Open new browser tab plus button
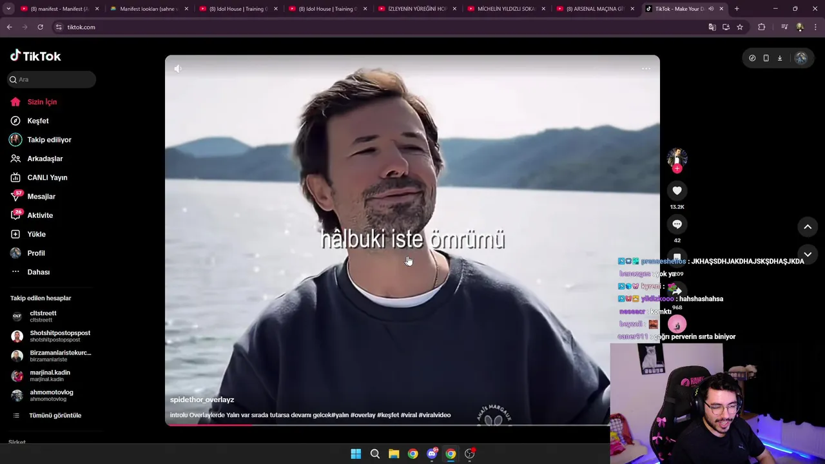825x464 pixels. click(737, 9)
